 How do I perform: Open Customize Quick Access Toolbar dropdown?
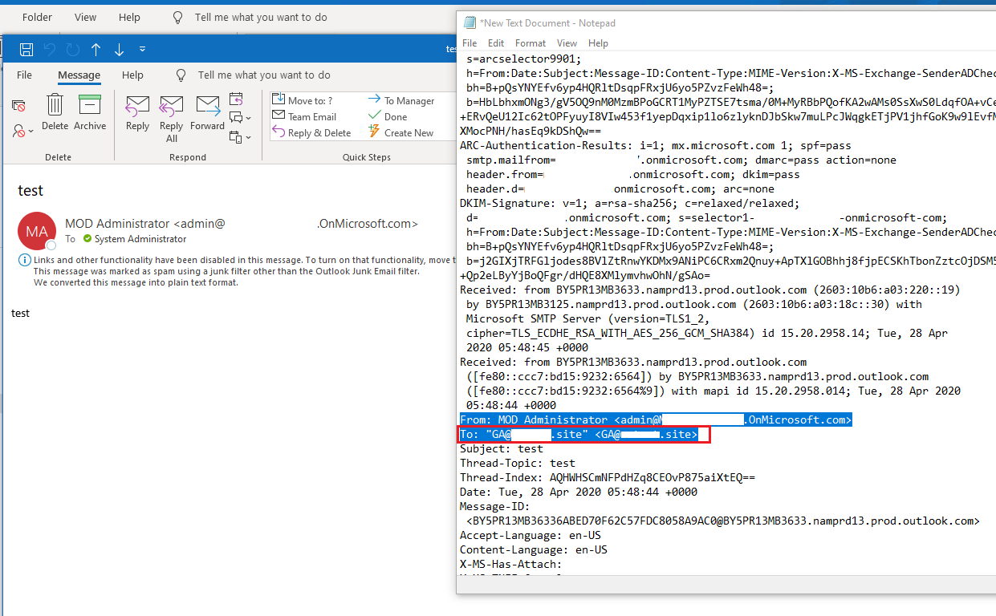(x=143, y=50)
